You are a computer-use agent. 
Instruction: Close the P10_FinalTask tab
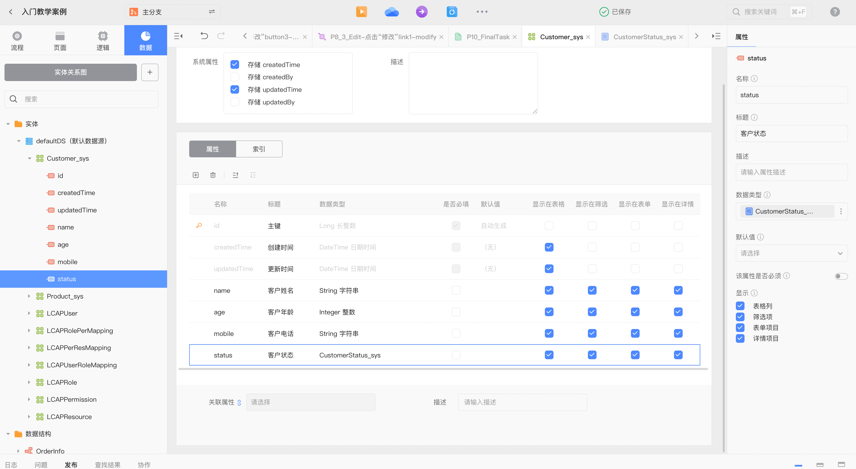(515, 37)
